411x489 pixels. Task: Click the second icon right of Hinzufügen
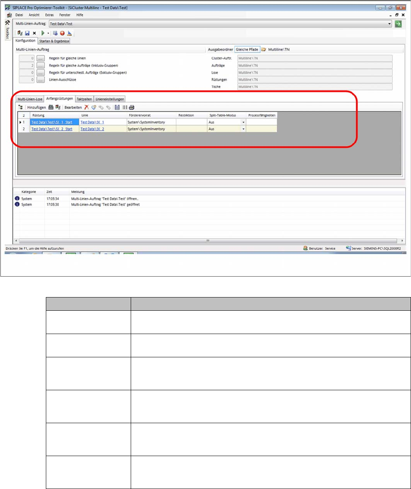58,107
